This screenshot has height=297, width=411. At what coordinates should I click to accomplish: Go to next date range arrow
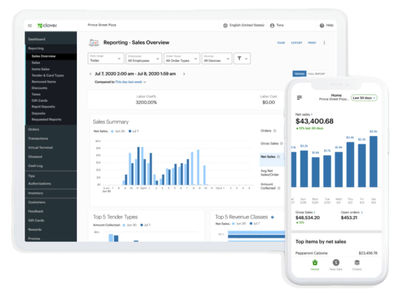184,74
